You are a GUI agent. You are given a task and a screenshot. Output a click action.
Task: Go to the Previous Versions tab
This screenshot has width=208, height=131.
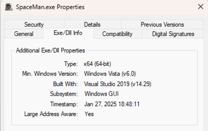tap(162, 25)
